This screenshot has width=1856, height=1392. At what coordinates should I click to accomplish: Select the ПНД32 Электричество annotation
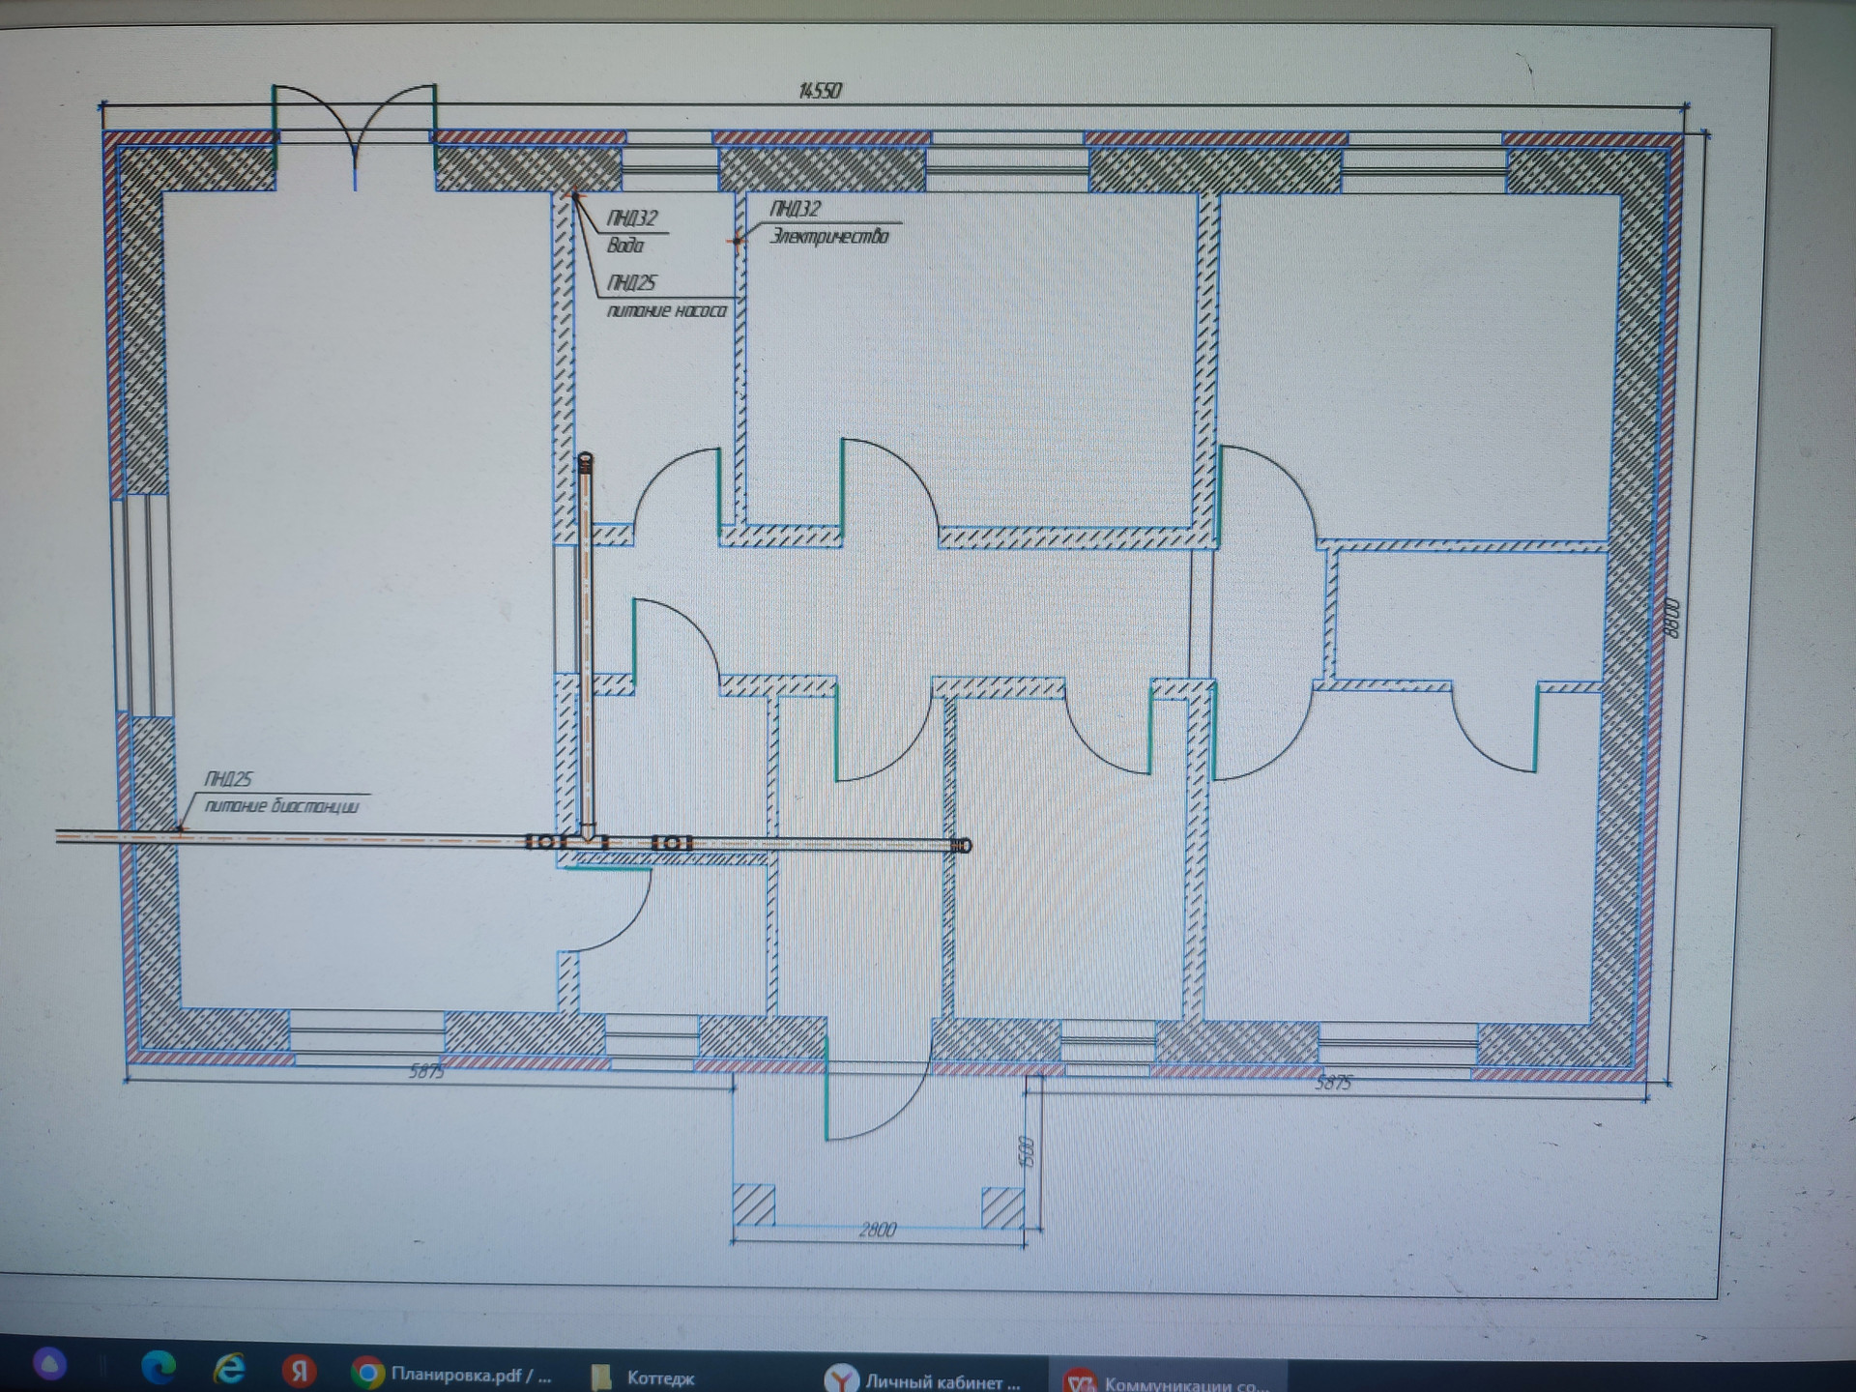[826, 223]
